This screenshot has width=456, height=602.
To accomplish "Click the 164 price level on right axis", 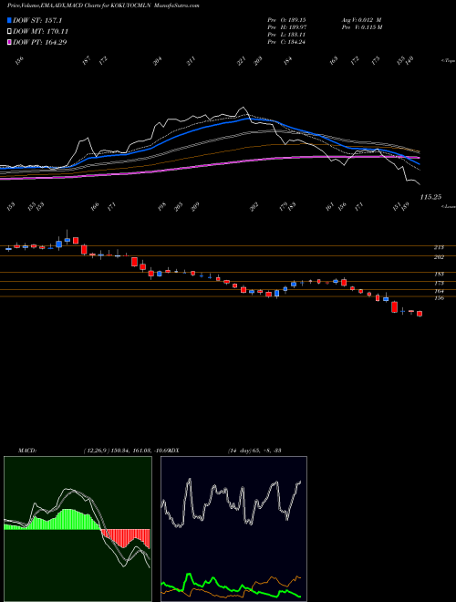I will (x=439, y=291).
